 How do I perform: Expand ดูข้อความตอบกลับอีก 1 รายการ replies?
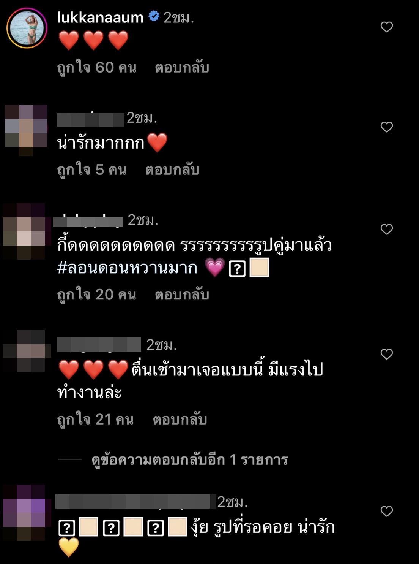click(x=190, y=460)
